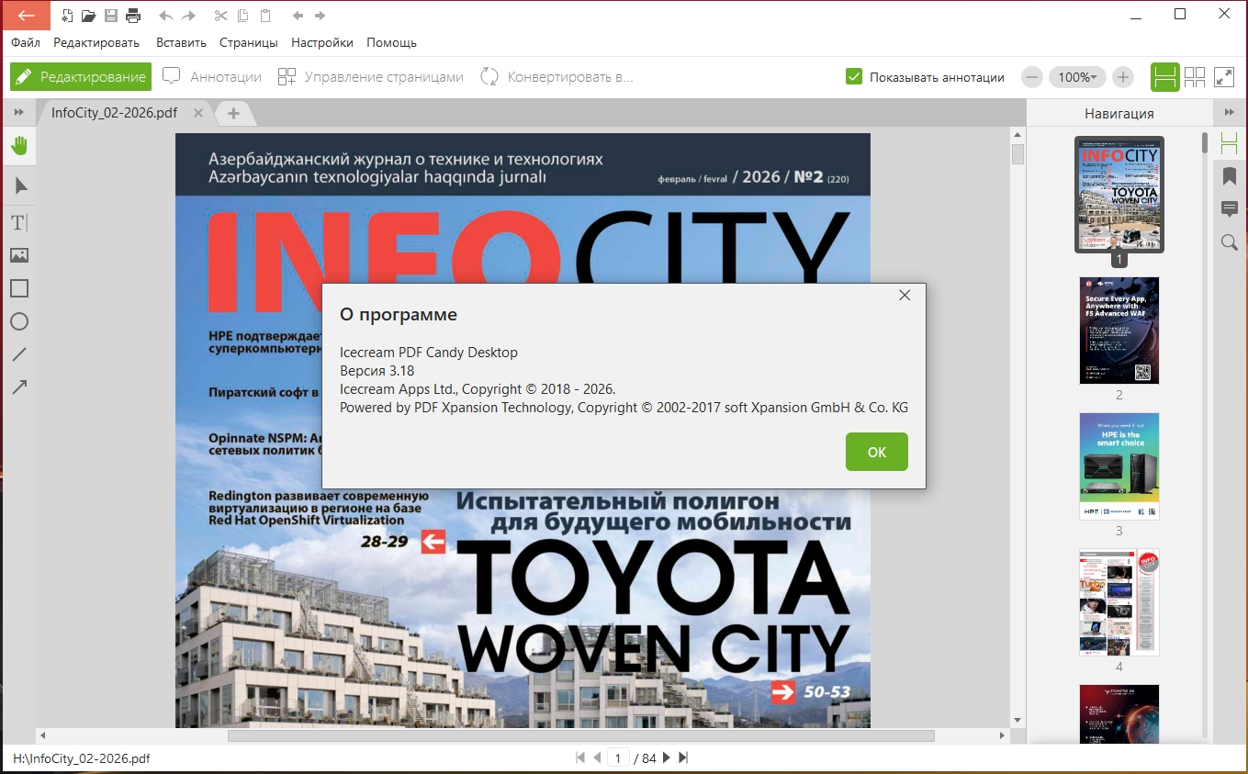The image size is (1248, 774).
Task: Click the Редактирование mode button
Action: pyautogui.click(x=80, y=77)
